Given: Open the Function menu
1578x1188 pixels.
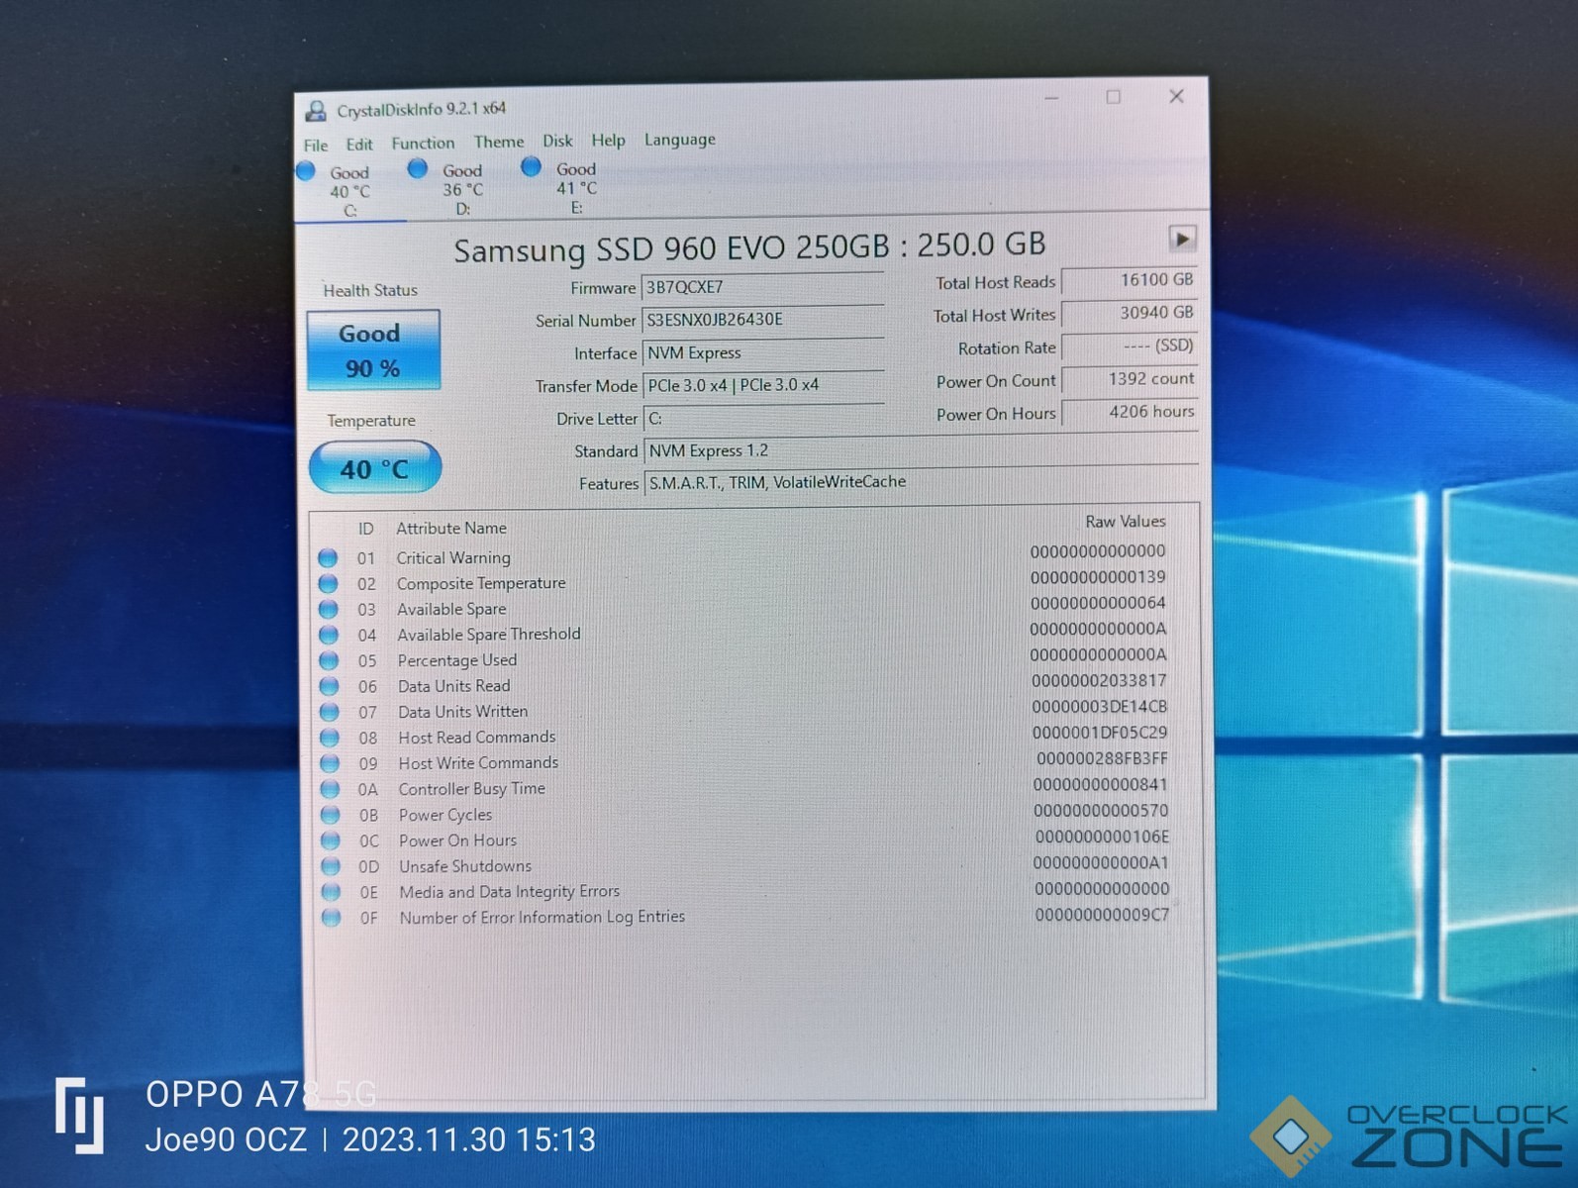Looking at the screenshot, I should 423,143.
